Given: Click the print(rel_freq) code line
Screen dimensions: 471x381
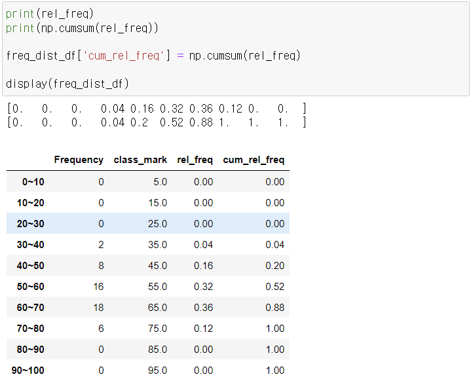Looking at the screenshot, I should point(50,14).
